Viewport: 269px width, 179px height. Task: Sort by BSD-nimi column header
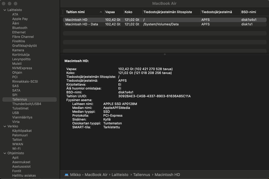[x=249, y=12]
